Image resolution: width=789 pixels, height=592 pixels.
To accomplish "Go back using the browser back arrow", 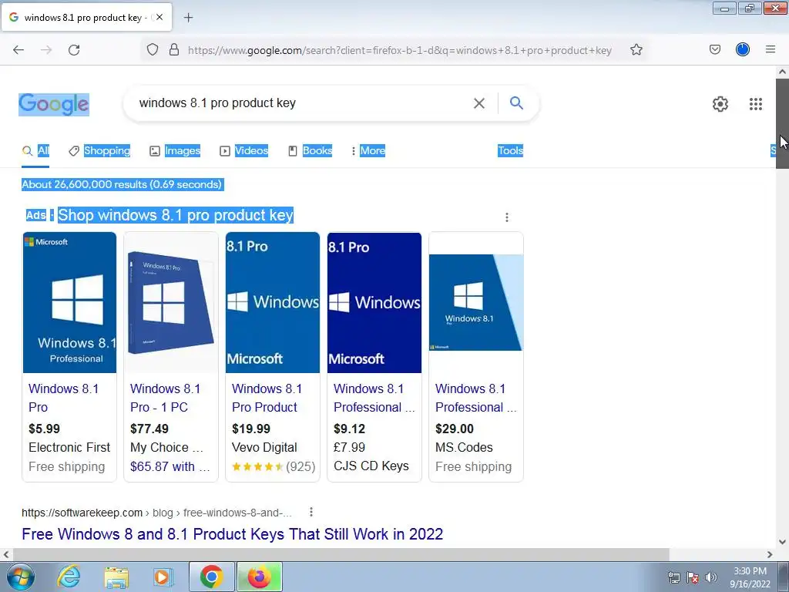I will point(18,50).
